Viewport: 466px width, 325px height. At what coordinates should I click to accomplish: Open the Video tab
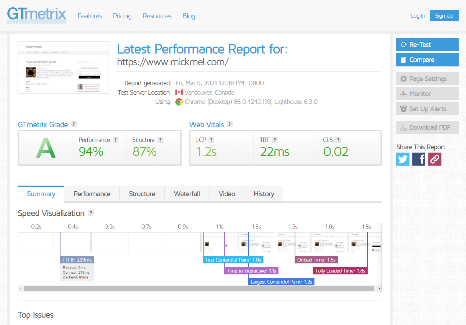(227, 194)
